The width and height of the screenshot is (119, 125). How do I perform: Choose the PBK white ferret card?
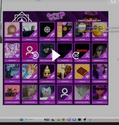click(47, 94)
